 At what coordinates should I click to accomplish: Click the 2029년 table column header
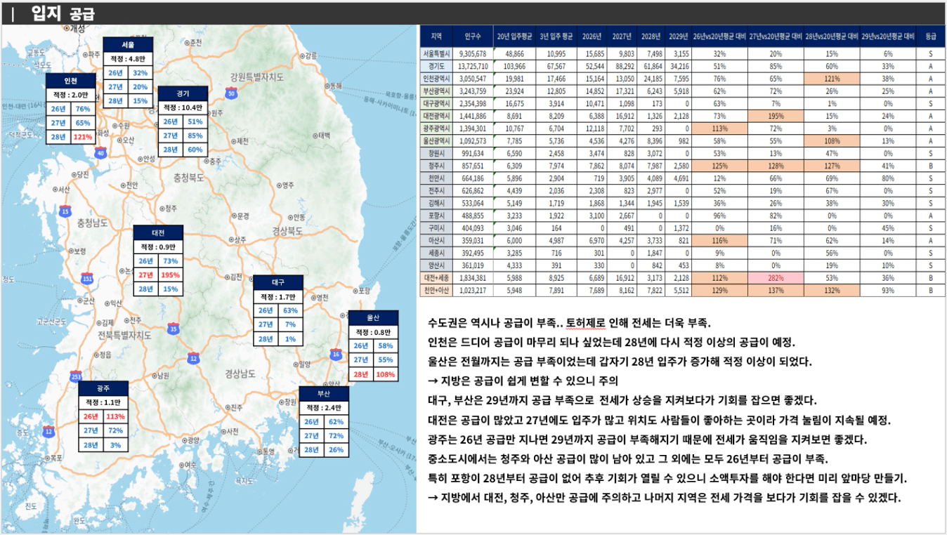[x=678, y=36]
